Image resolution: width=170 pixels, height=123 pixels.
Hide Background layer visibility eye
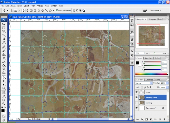137,108
